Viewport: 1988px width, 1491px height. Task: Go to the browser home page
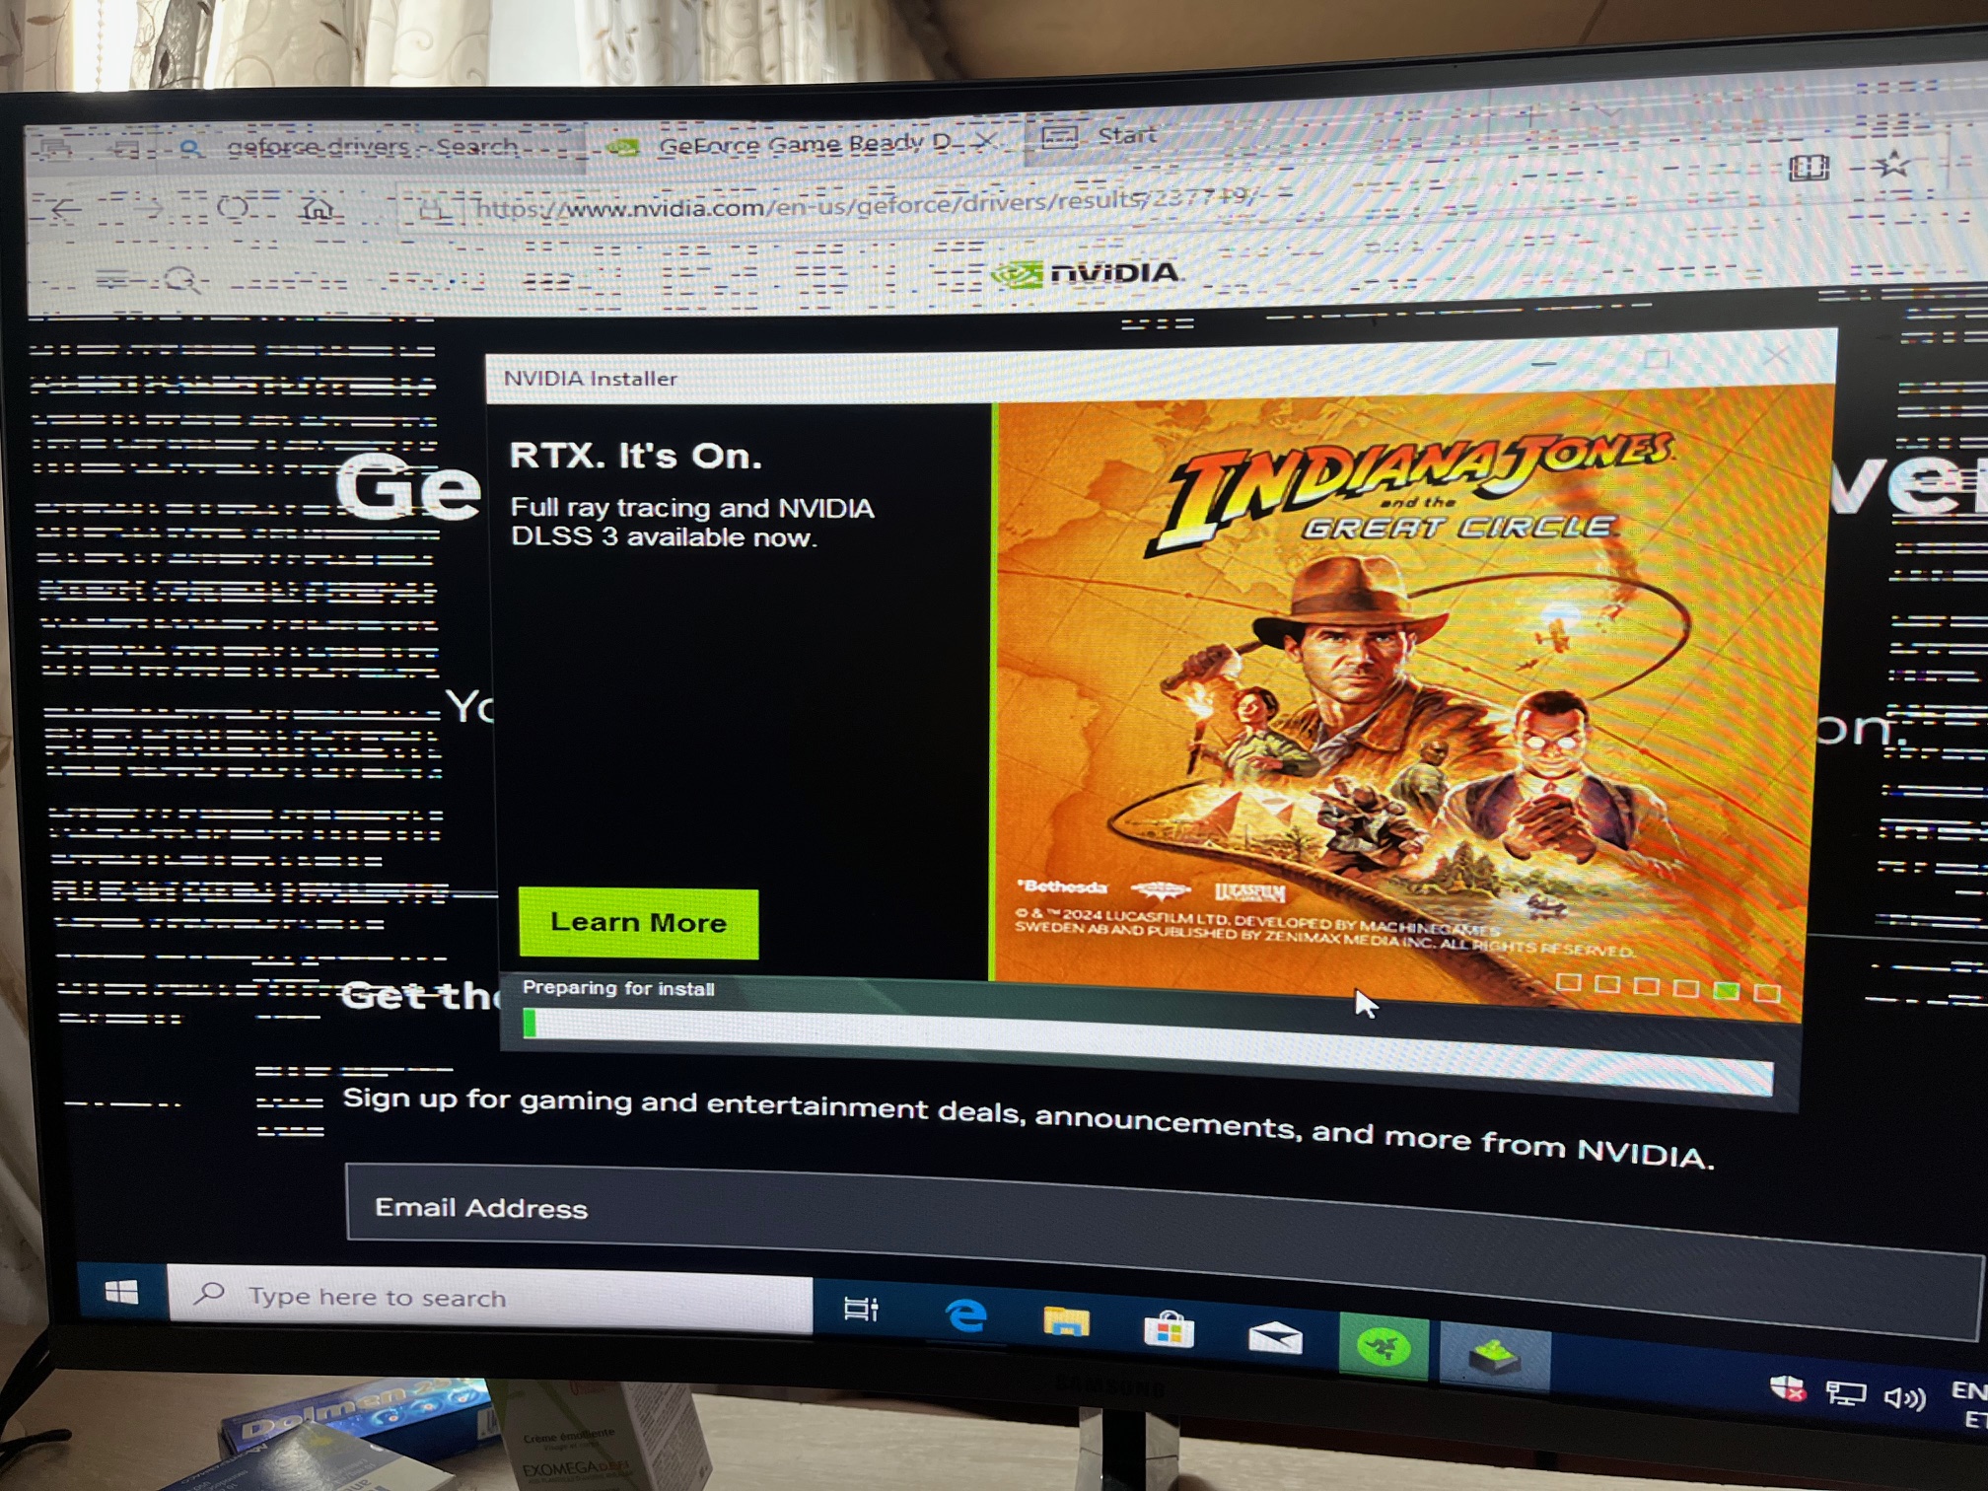(x=318, y=209)
